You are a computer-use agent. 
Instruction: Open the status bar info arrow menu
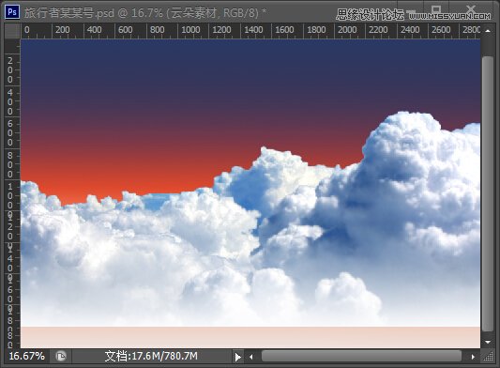[x=238, y=357]
